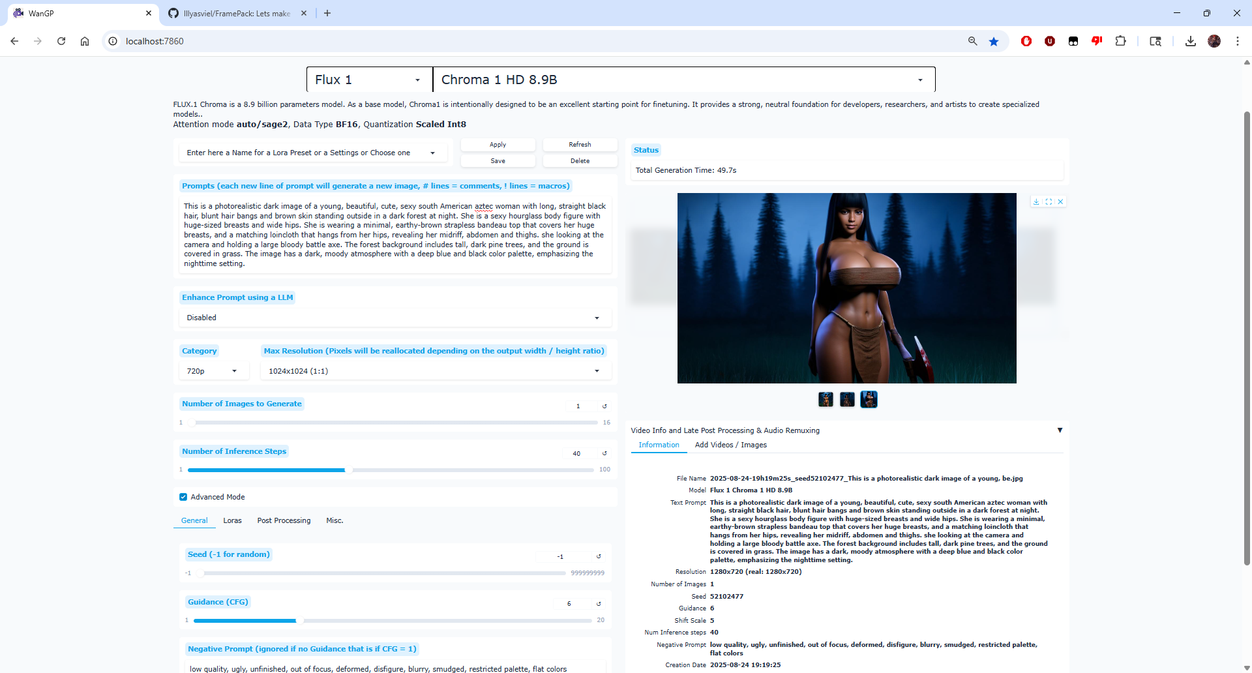1252x673 pixels.
Task: Click the "Total Generation Time: 49.7s" status text
Action: coord(686,170)
